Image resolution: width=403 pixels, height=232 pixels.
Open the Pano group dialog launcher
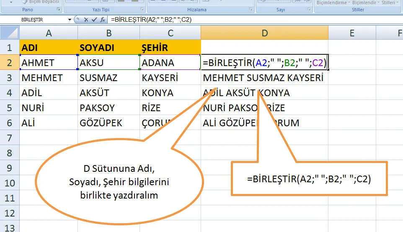(x=58, y=10)
